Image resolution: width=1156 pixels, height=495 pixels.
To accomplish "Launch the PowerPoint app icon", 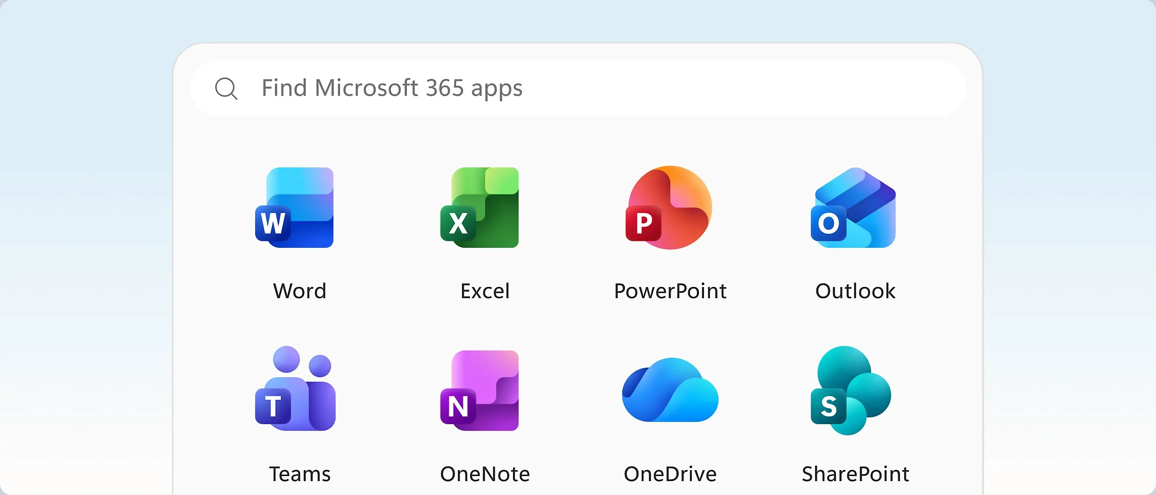I will coord(669,208).
